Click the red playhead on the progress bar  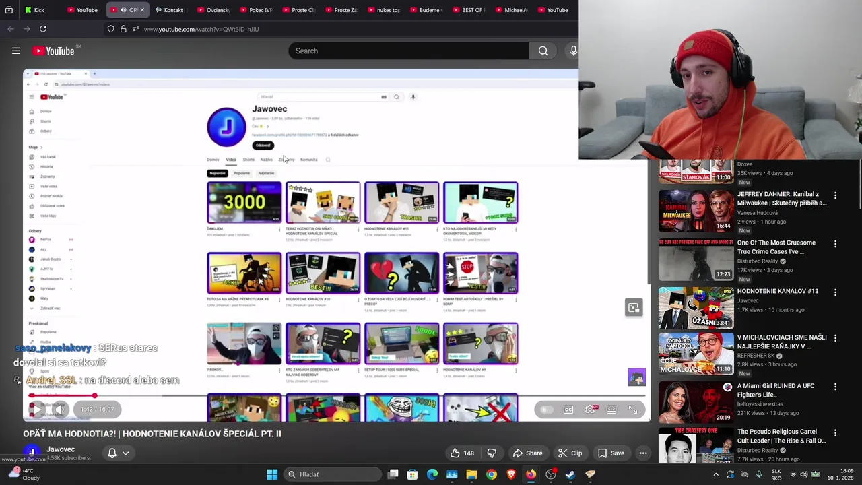click(x=95, y=395)
